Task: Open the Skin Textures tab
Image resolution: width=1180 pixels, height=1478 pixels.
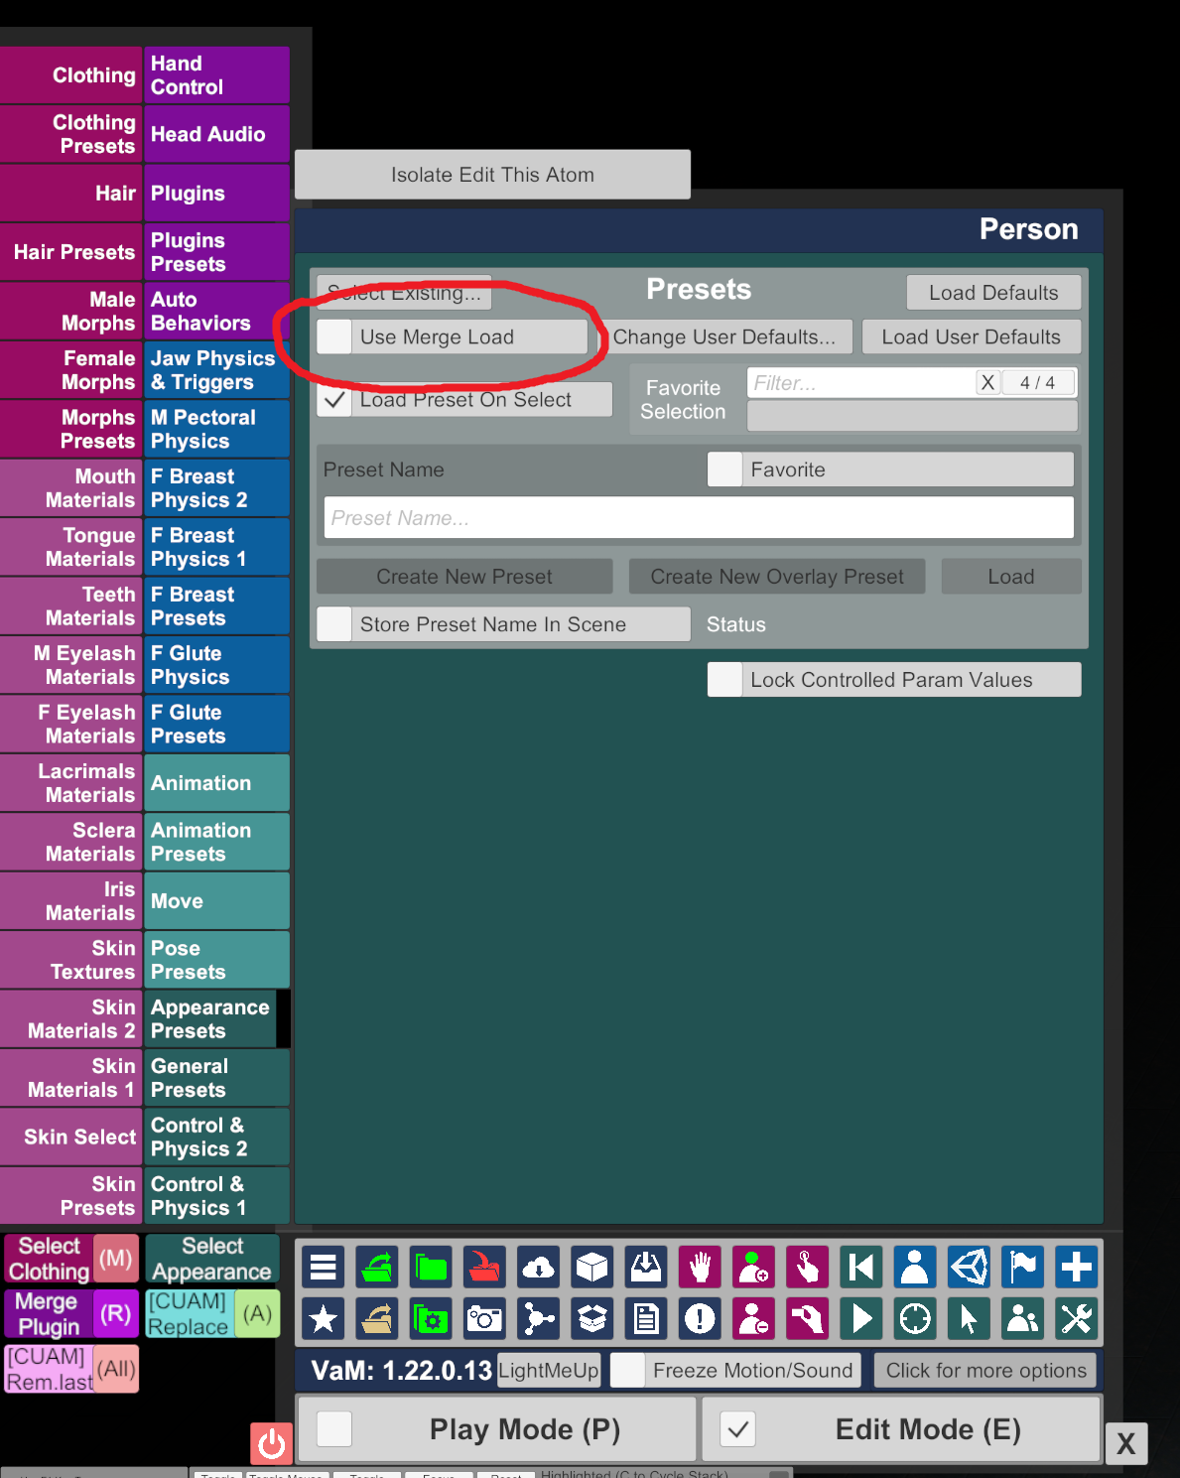Action: 71,960
